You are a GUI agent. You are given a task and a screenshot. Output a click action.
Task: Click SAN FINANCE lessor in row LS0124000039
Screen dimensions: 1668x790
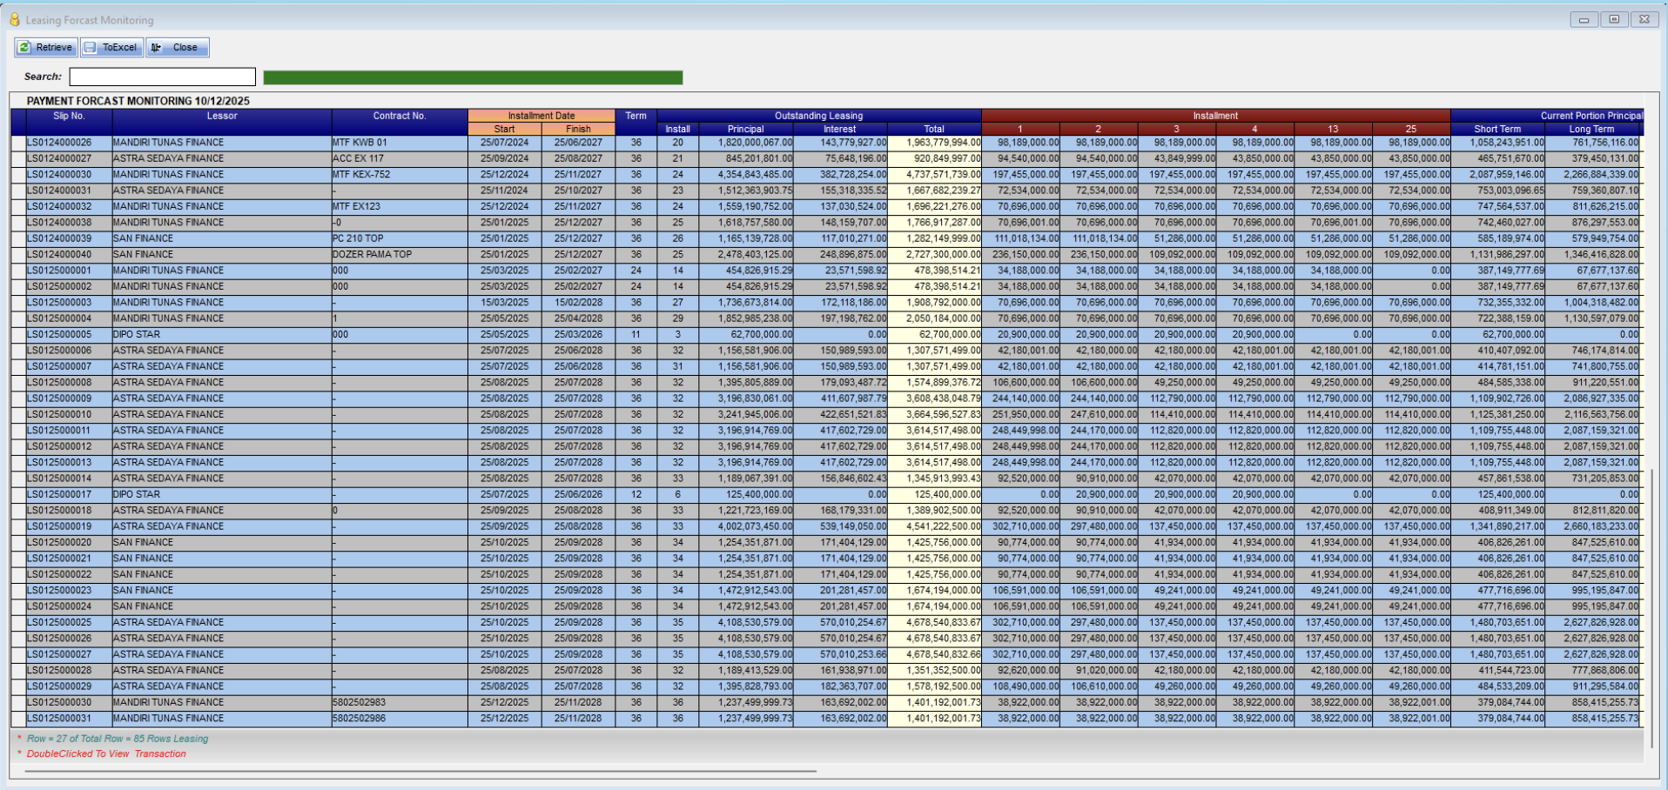143,238
